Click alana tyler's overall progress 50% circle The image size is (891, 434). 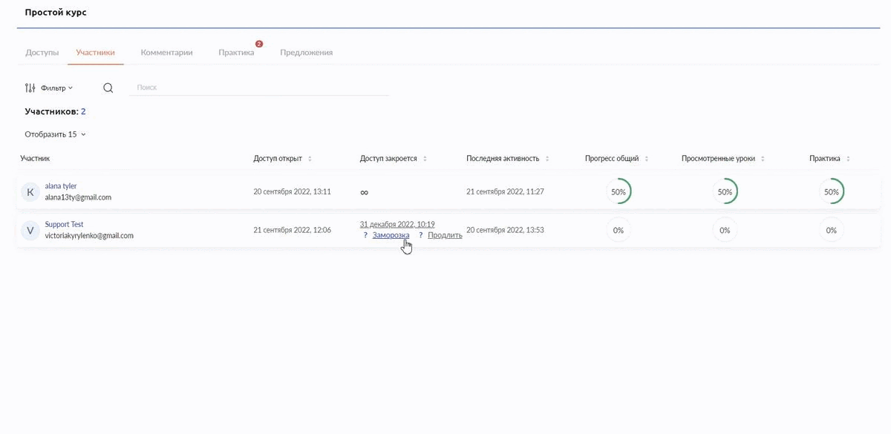coord(619,191)
